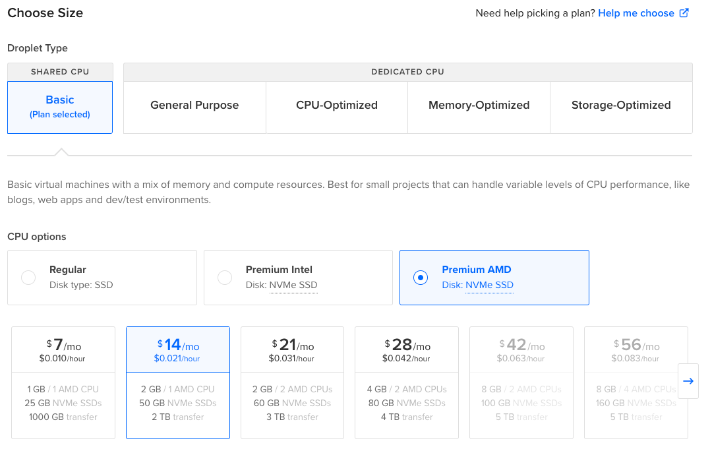
Task: Open the Help me choose link
Action: (x=636, y=13)
